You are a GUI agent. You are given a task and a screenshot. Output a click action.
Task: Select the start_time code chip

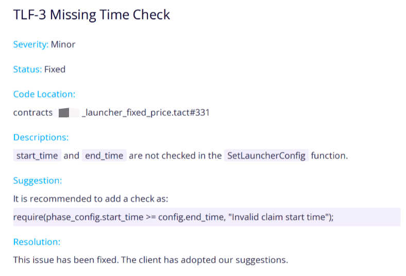coord(37,156)
